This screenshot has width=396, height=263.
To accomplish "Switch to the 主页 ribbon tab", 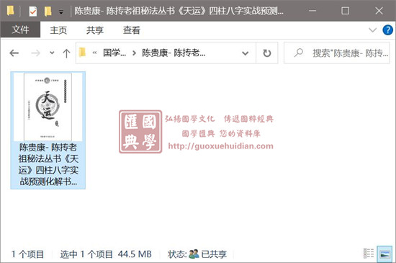I will pos(58,30).
